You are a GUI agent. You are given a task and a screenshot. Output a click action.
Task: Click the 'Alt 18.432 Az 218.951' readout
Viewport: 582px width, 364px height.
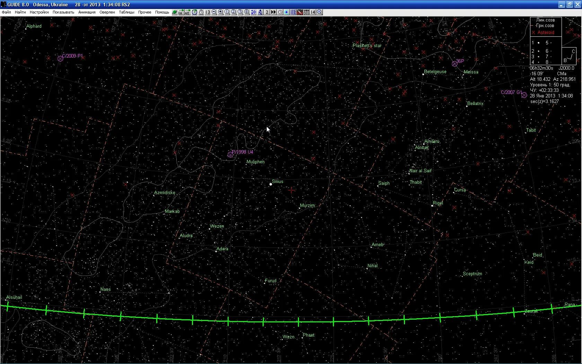coord(553,79)
